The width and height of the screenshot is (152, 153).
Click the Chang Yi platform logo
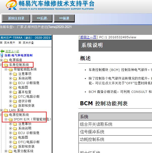[x=11, y=5]
